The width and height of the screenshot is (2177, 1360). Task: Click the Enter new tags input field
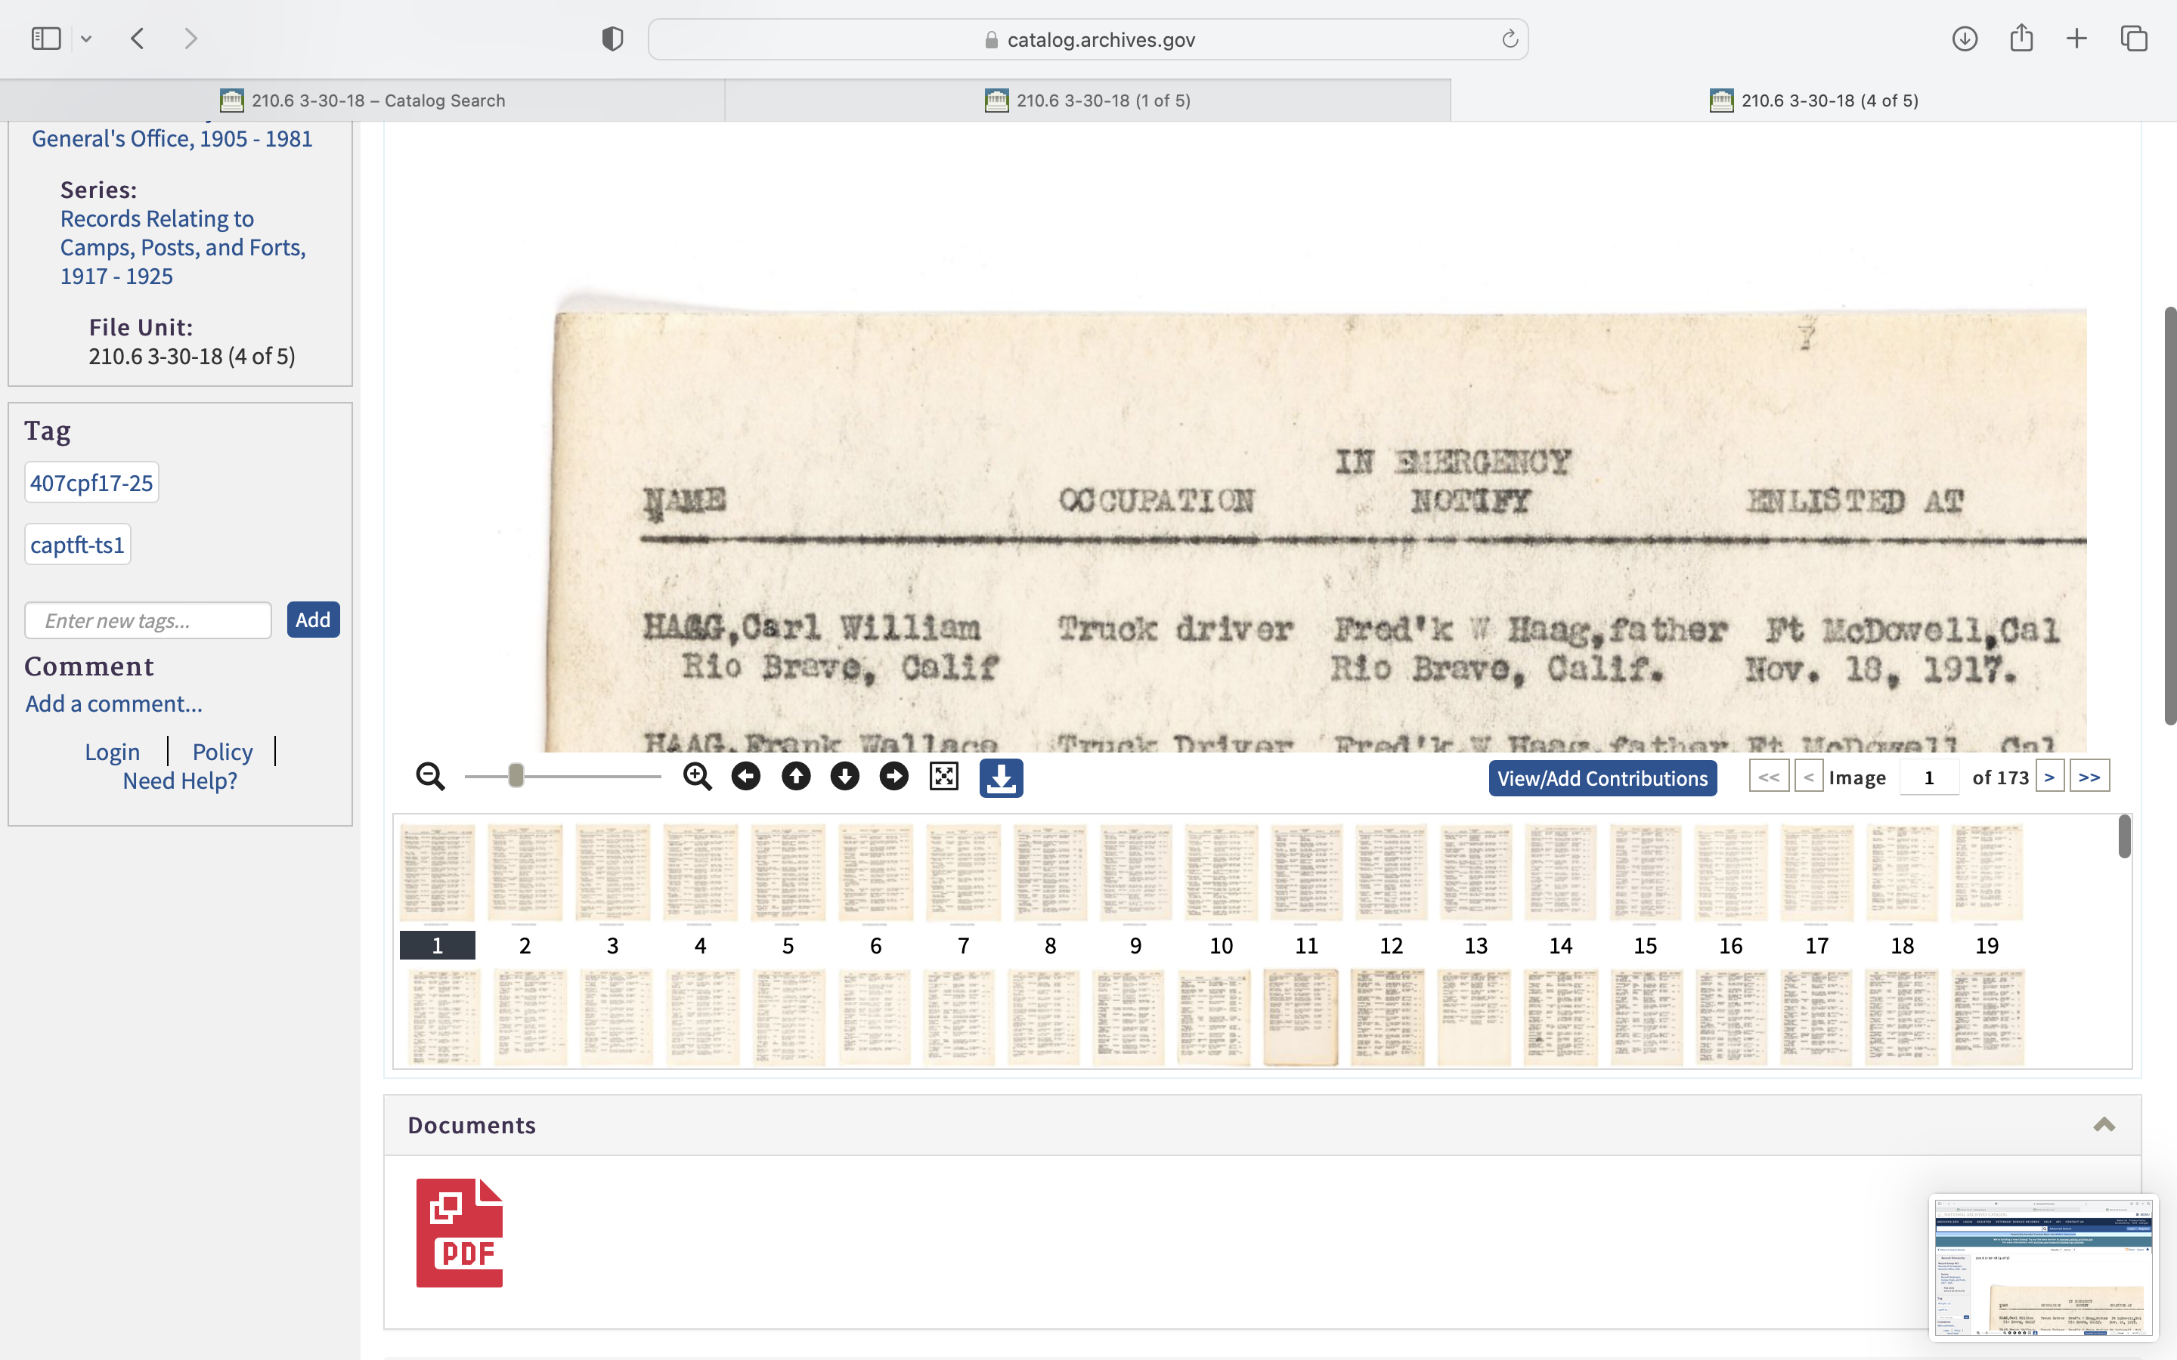click(x=148, y=620)
